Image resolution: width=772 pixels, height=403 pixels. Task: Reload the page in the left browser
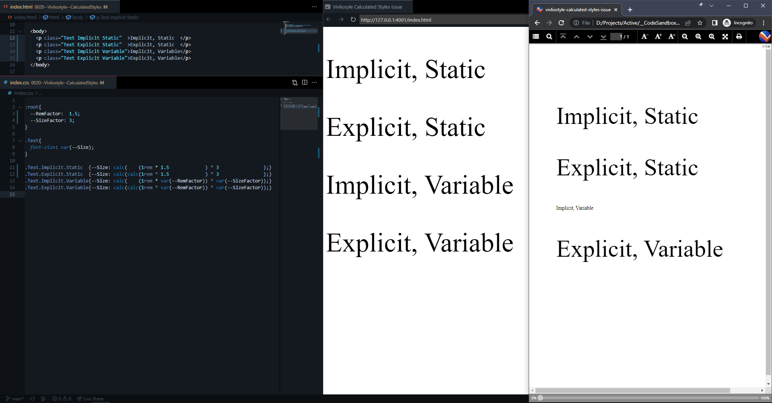click(x=353, y=19)
